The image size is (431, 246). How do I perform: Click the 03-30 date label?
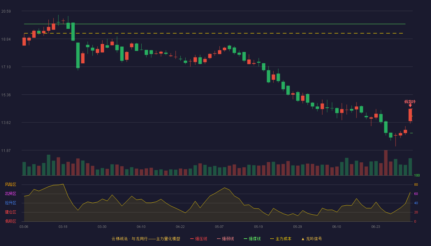[102, 227]
